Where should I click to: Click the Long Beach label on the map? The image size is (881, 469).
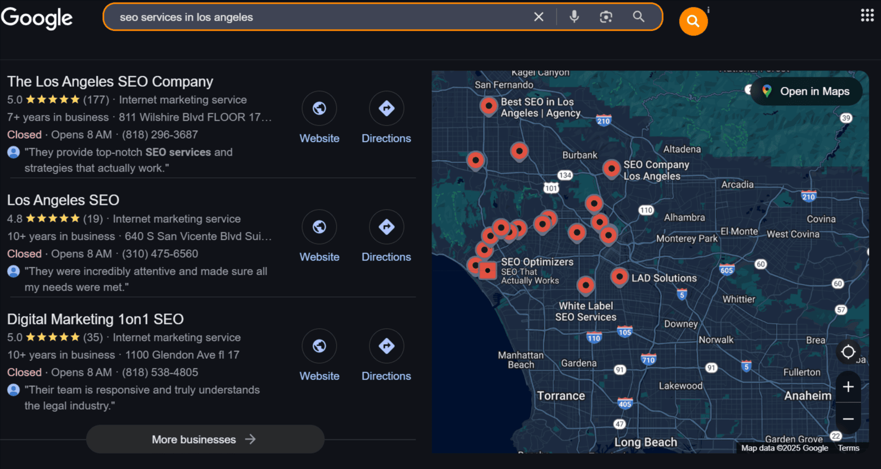646,442
